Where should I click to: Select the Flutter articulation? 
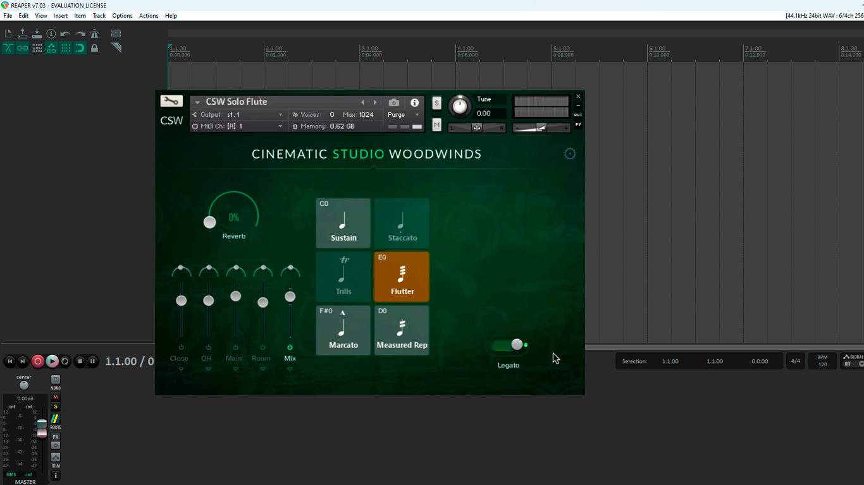(x=402, y=277)
